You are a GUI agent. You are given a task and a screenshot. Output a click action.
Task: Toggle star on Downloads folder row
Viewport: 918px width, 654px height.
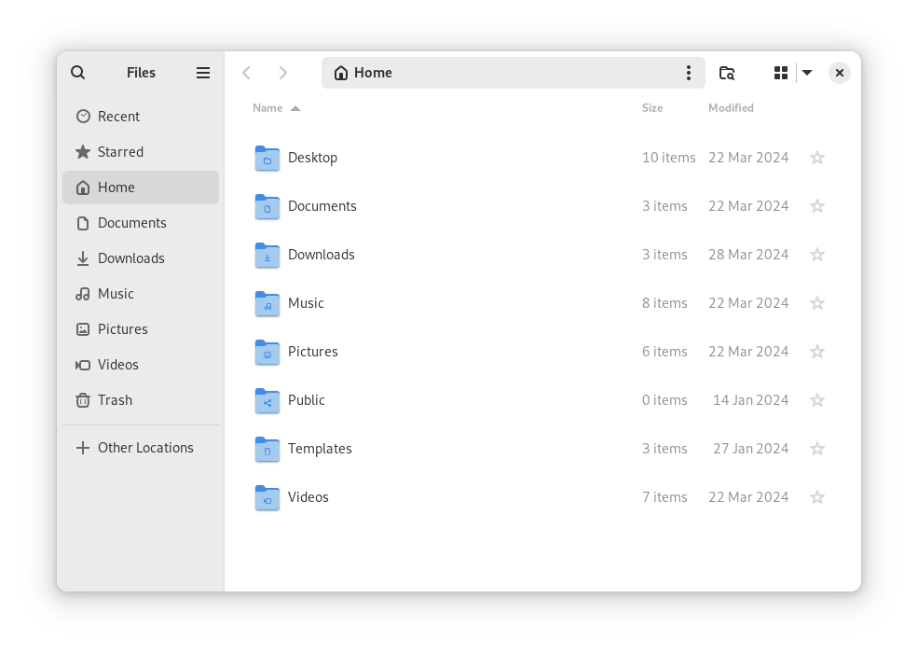[x=817, y=255]
